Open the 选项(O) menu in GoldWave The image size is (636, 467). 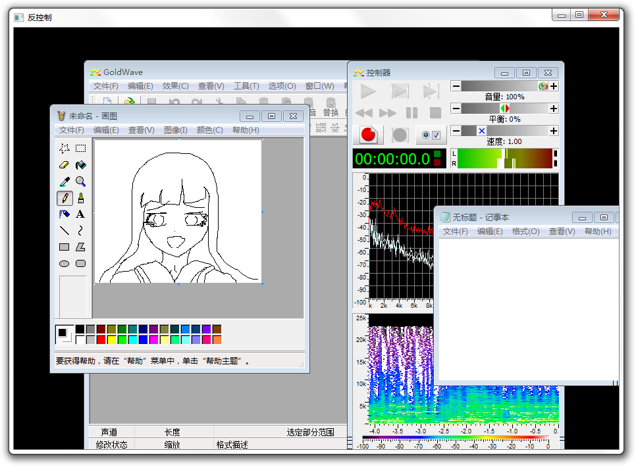point(282,86)
